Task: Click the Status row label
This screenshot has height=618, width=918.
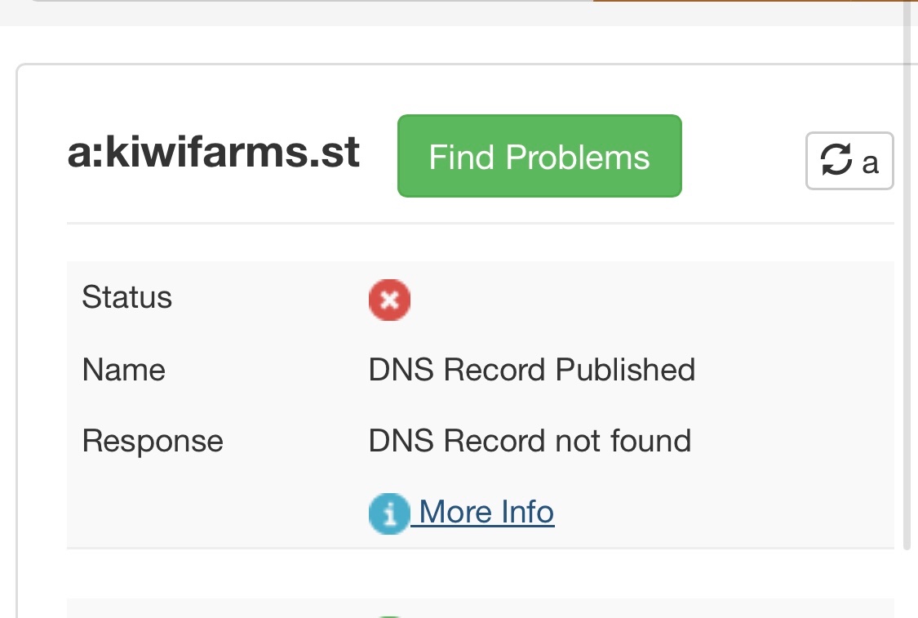Action: click(x=127, y=297)
